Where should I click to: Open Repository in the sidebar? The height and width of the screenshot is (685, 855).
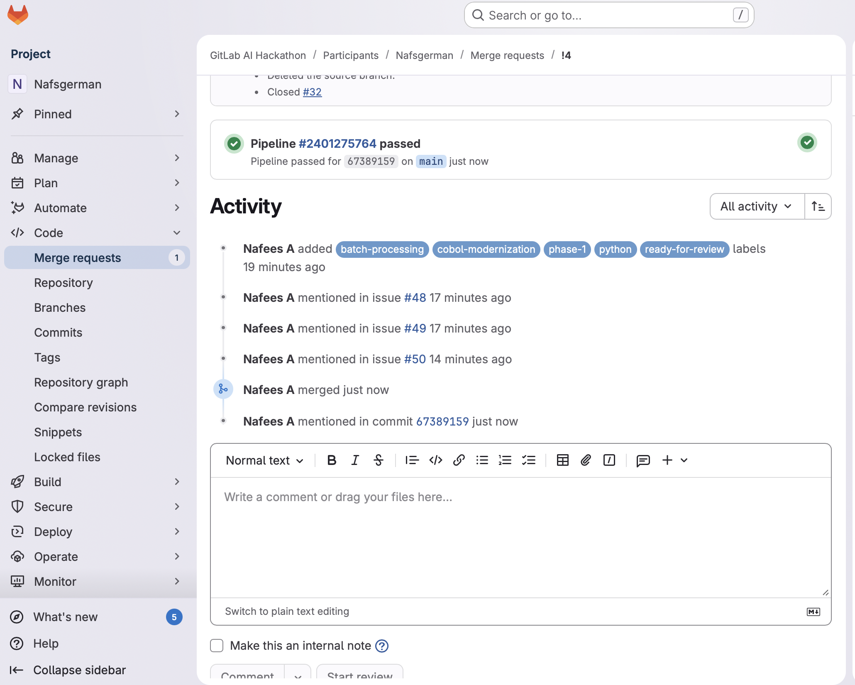pos(64,283)
